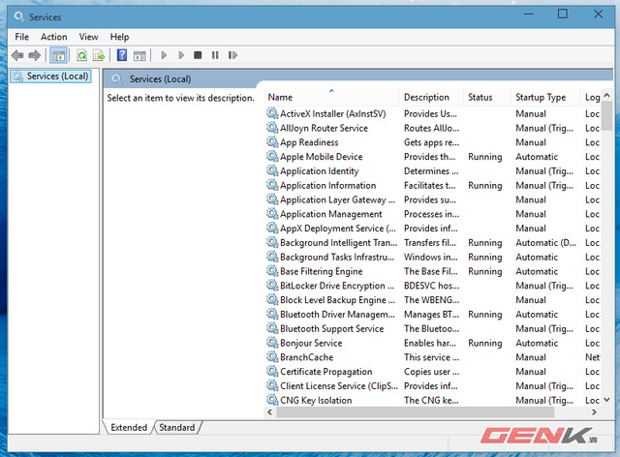Select Bluetooth Driver Management service row
Image resolution: width=620 pixels, height=457 pixels.
(x=433, y=315)
